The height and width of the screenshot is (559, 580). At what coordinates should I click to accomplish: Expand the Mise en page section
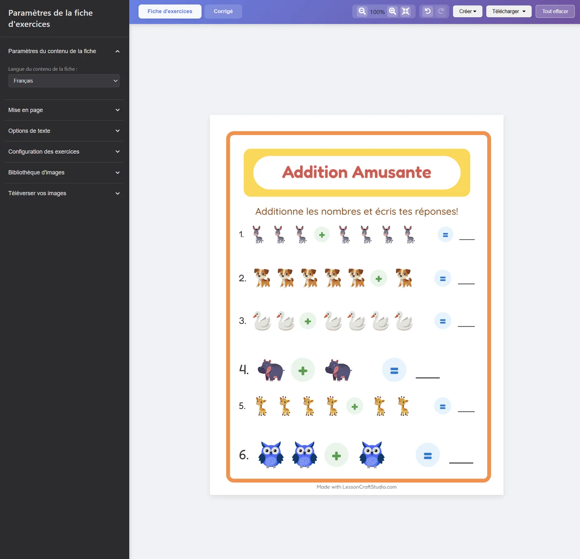(64, 110)
